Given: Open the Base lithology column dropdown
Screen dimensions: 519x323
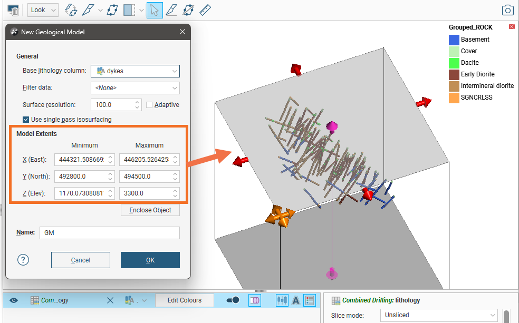Looking at the screenshot, I should [x=136, y=71].
